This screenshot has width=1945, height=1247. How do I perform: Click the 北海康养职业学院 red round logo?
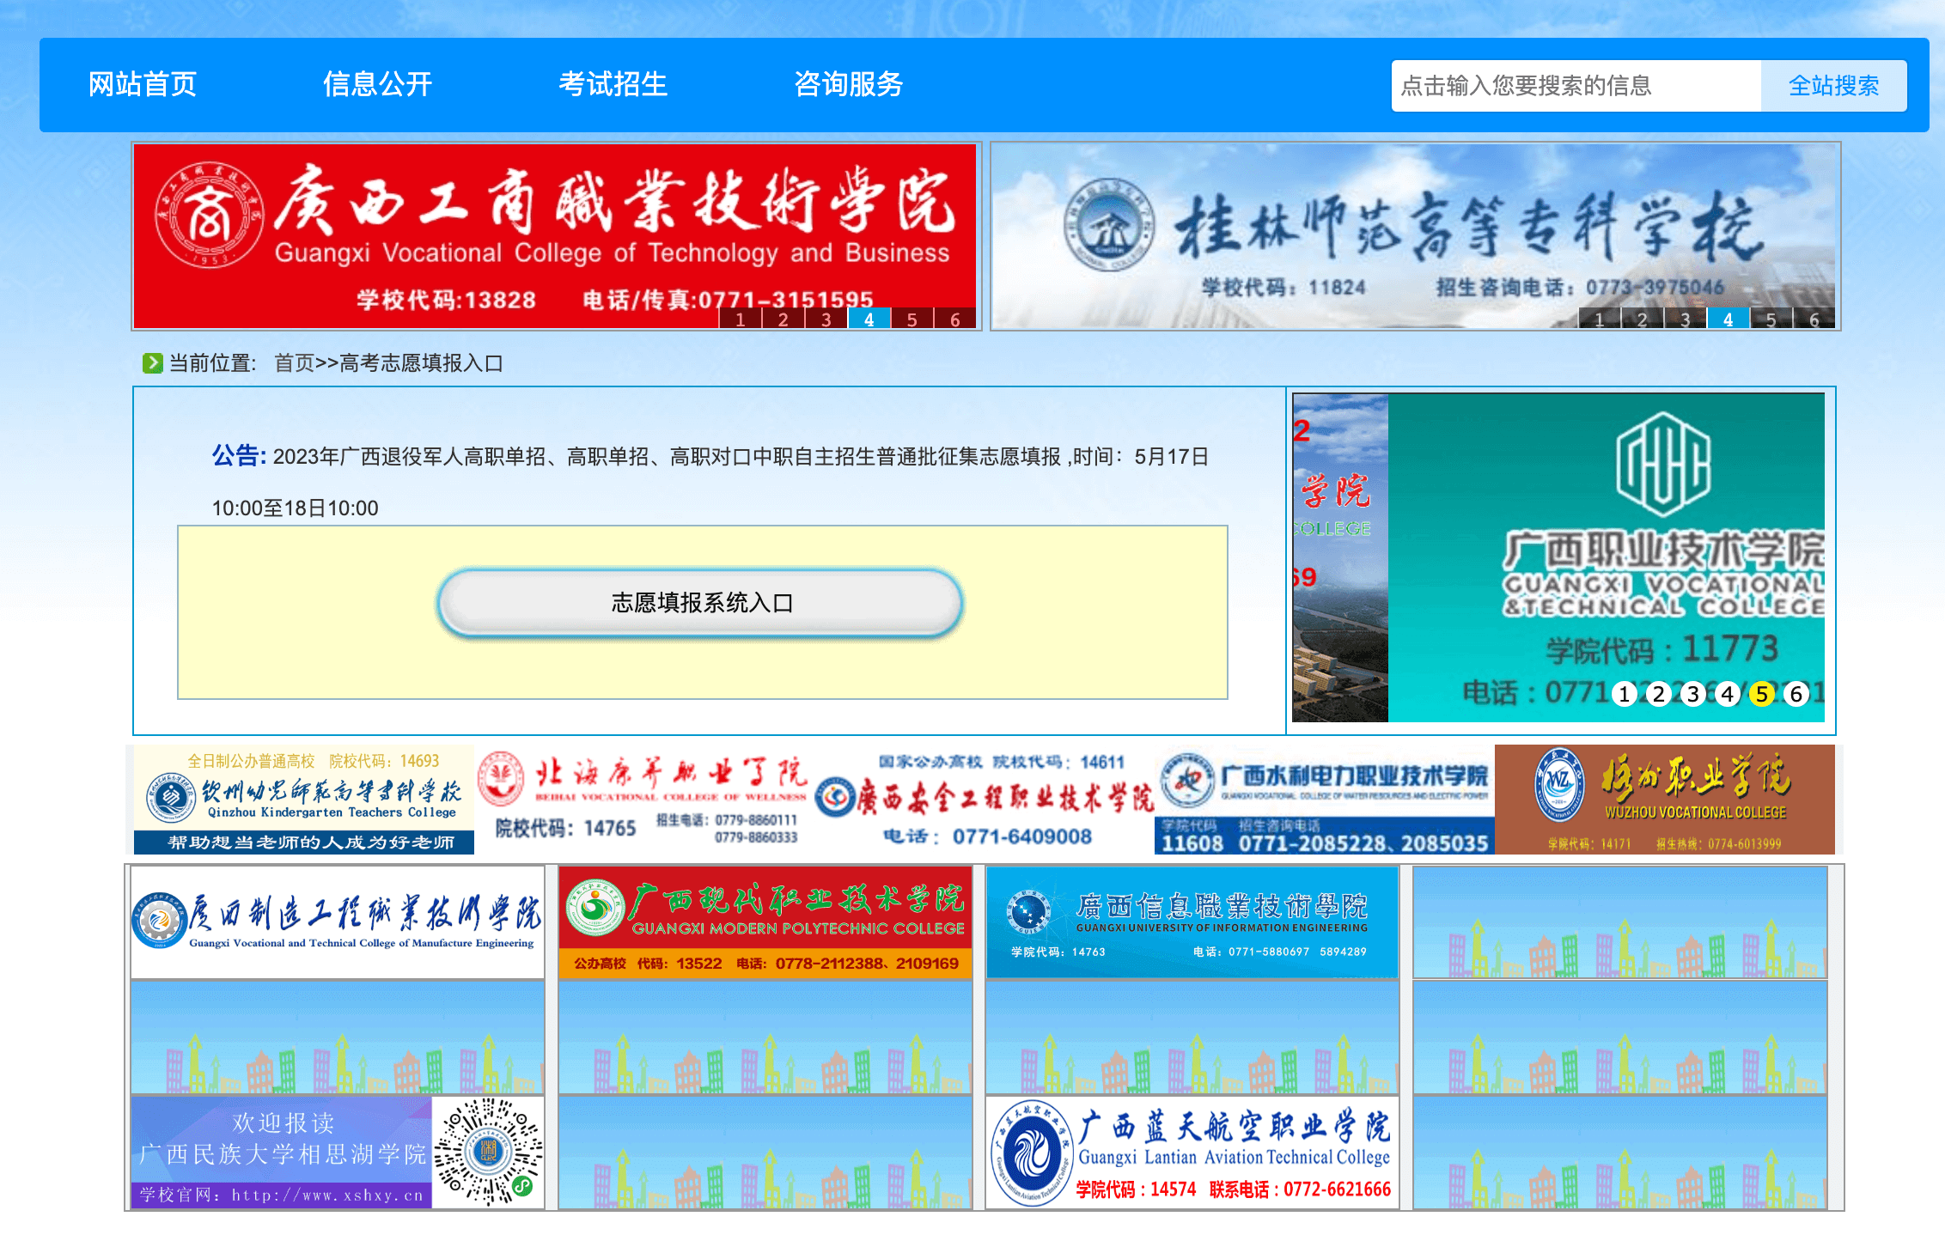(502, 778)
